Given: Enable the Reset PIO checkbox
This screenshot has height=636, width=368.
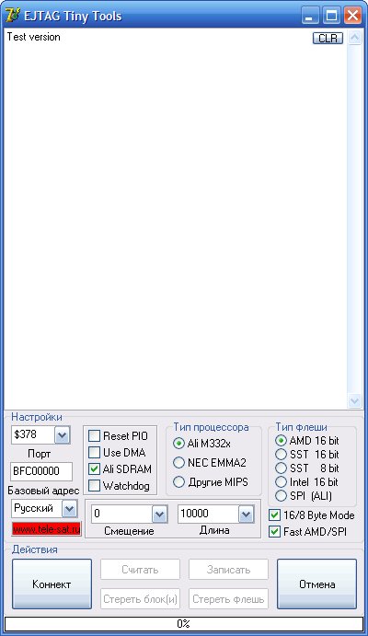Looking at the screenshot, I should 94,436.
